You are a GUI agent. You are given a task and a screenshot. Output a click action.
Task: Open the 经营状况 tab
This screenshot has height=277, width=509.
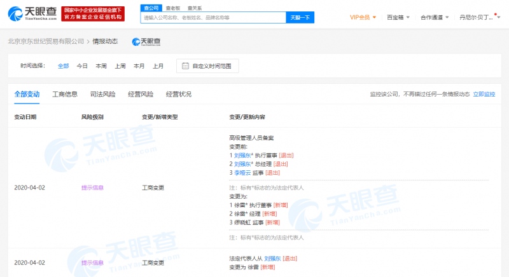[x=178, y=94]
